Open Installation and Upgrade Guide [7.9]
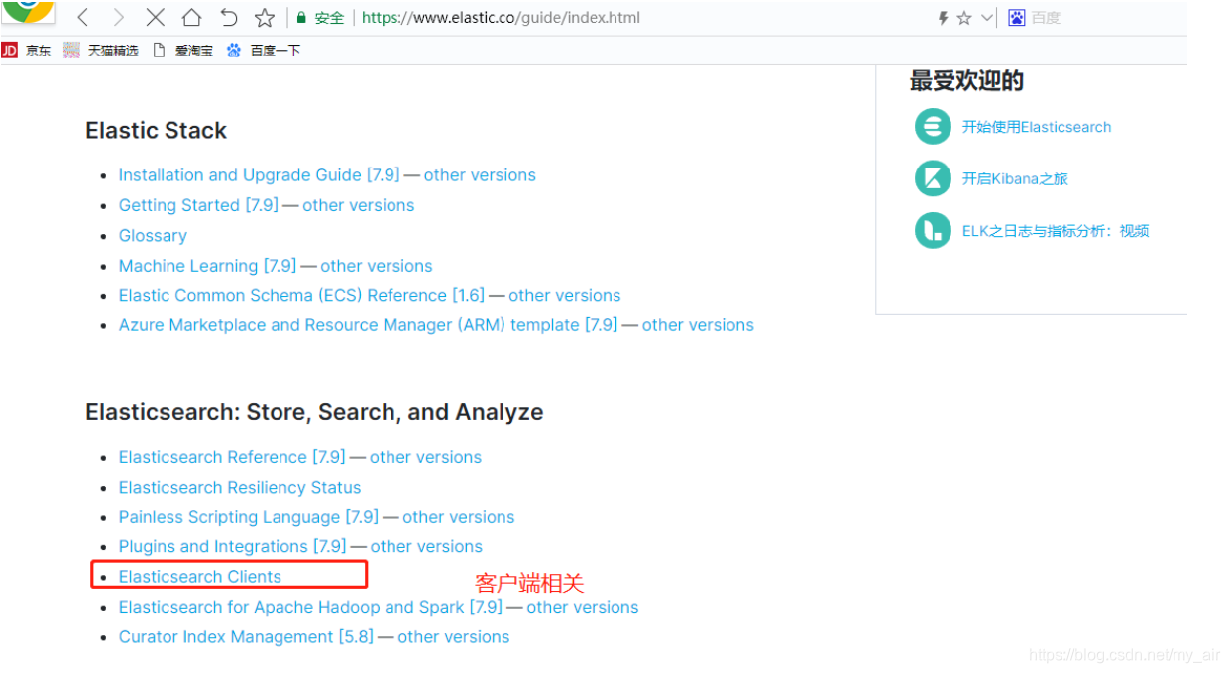This screenshot has height=673, width=1230. coord(259,175)
